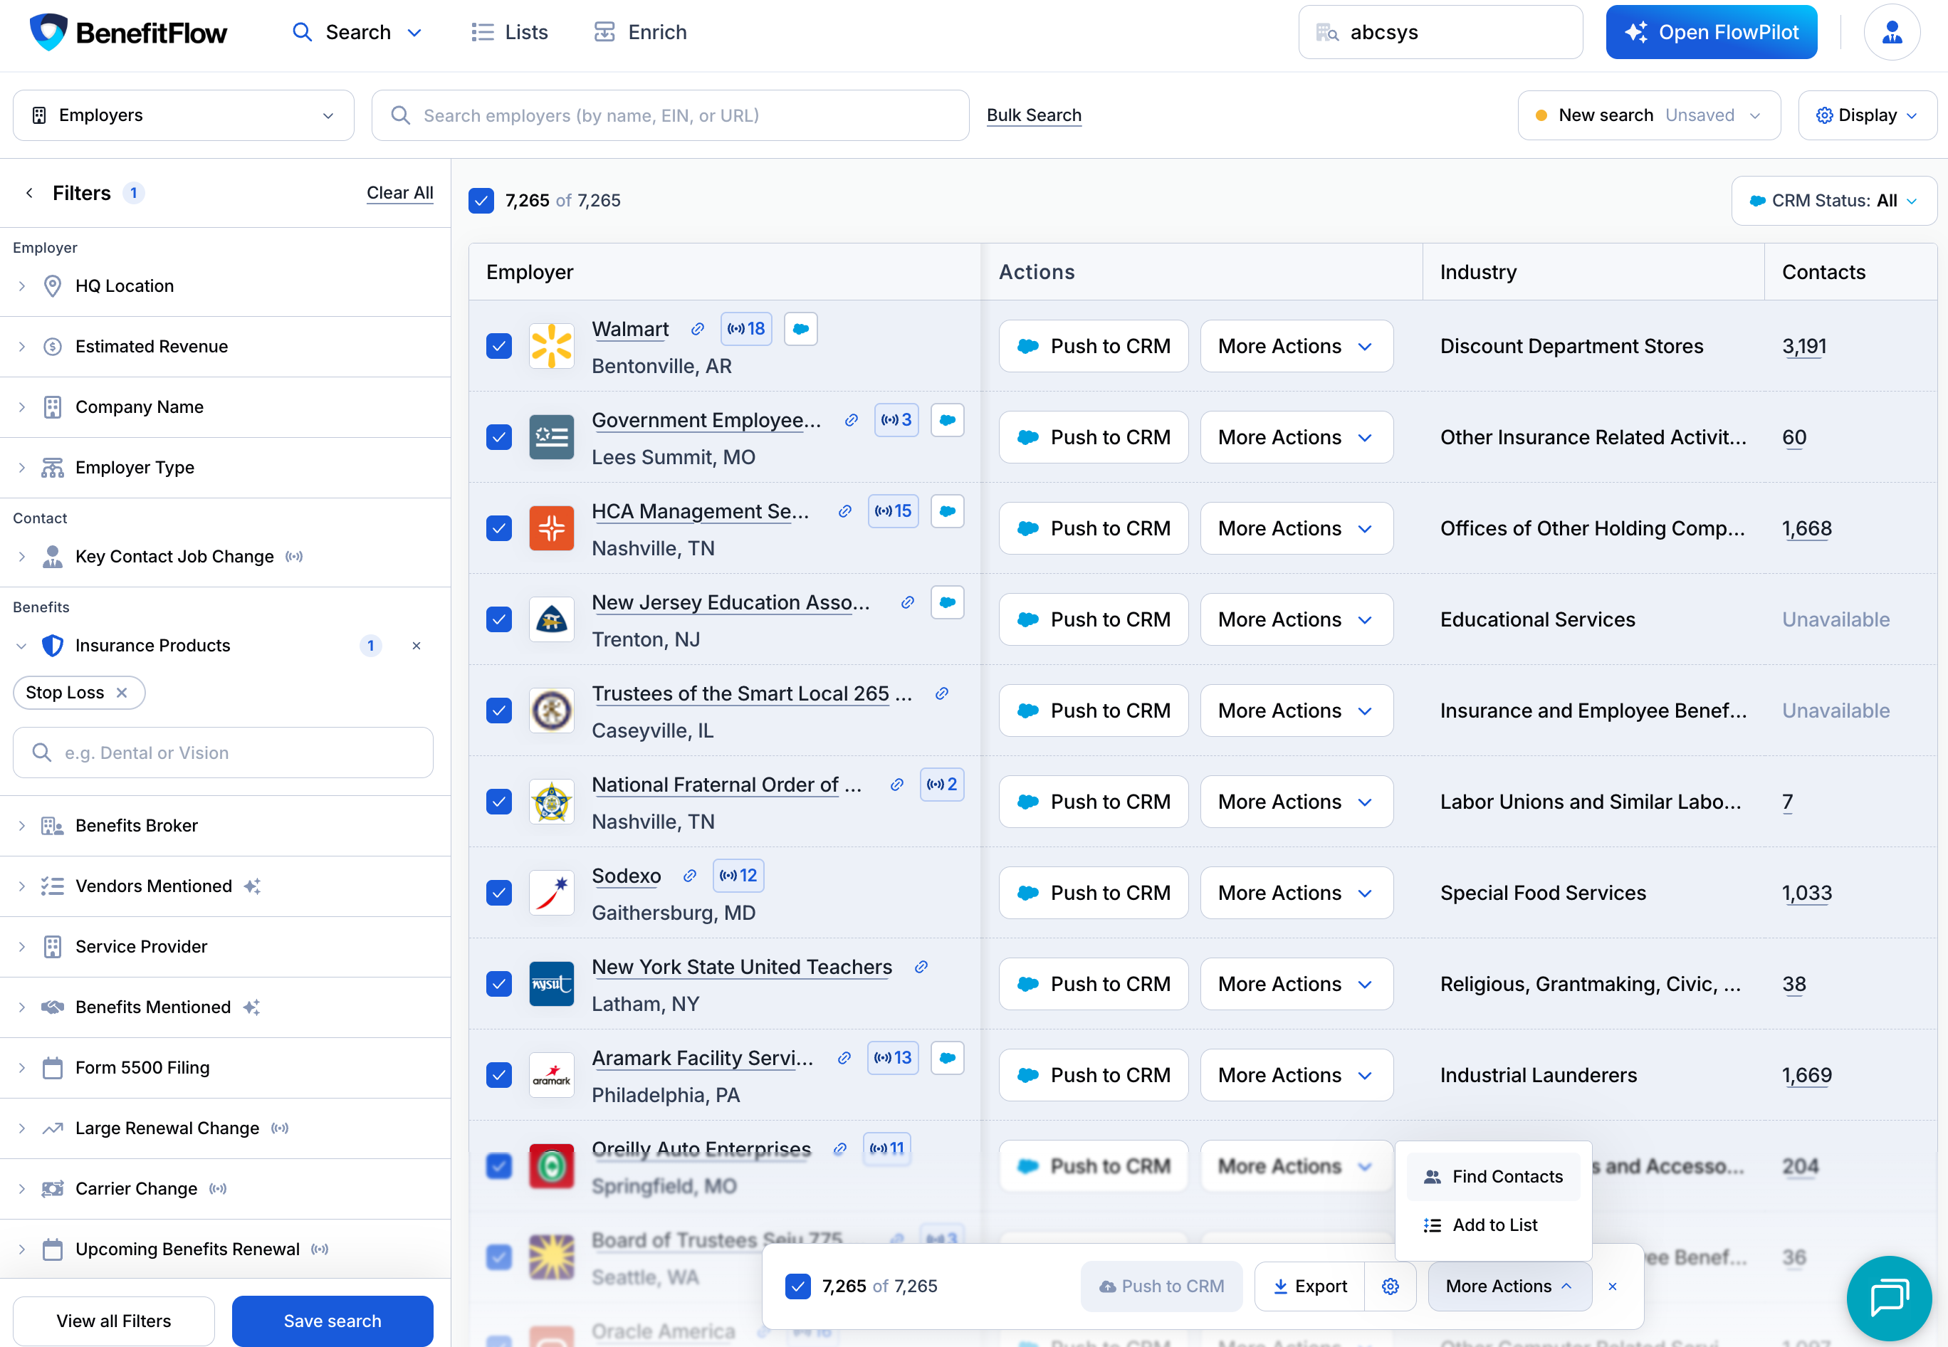Image resolution: width=1948 pixels, height=1347 pixels.
Task: Clear the Insurance Products filter with X
Action: [x=416, y=646]
